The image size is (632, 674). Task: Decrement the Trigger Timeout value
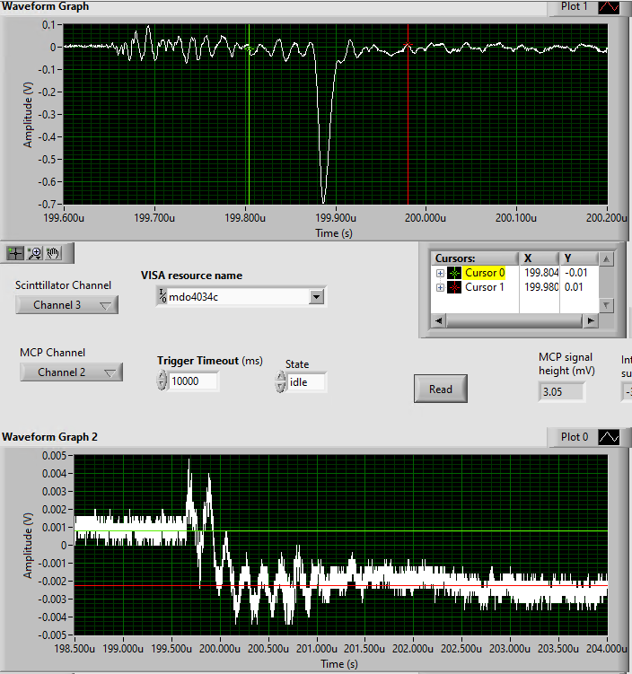[162, 386]
